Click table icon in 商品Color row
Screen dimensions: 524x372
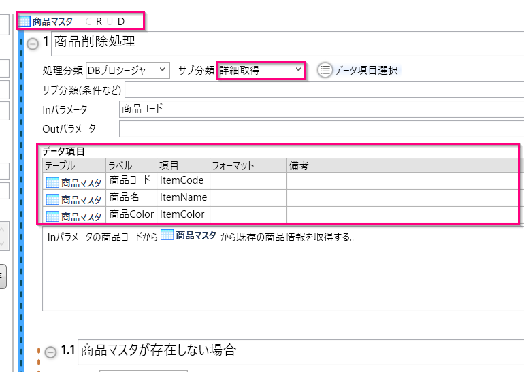click(52, 217)
